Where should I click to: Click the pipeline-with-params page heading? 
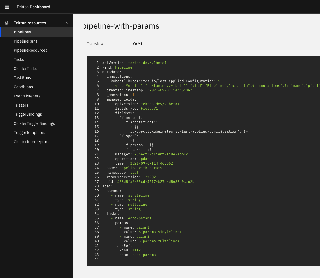click(x=121, y=26)
